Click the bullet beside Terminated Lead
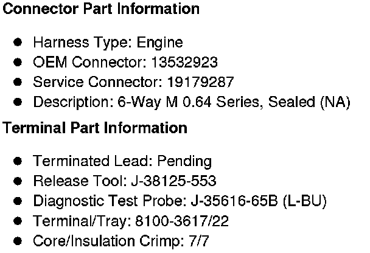The width and height of the screenshot is (370, 253). click(18, 161)
